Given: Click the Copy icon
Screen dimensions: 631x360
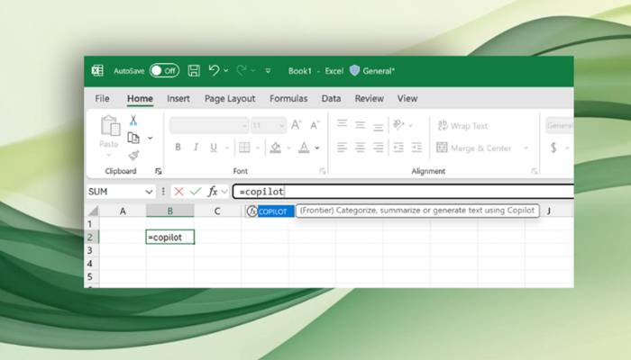Looking at the screenshot, I should 133,138.
